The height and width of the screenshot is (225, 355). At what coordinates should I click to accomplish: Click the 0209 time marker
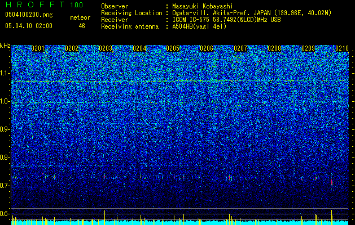[308, 48]
